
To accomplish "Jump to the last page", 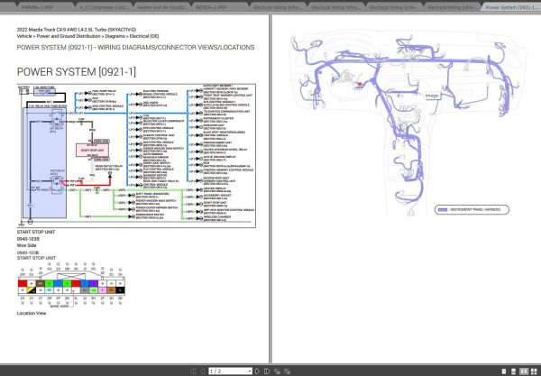I will point(267,371).
